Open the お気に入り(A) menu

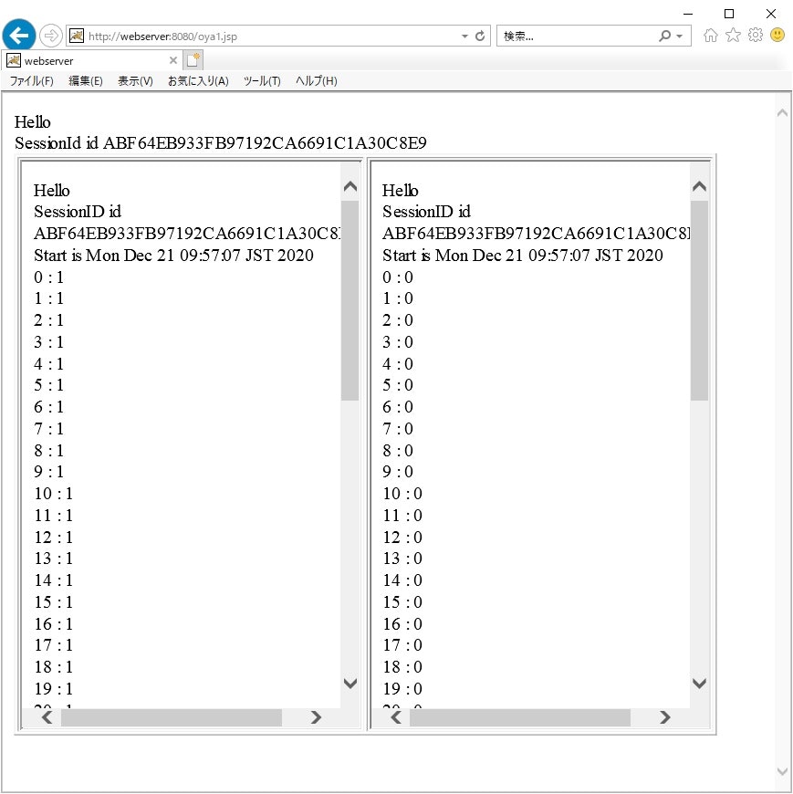coord(198,81)
